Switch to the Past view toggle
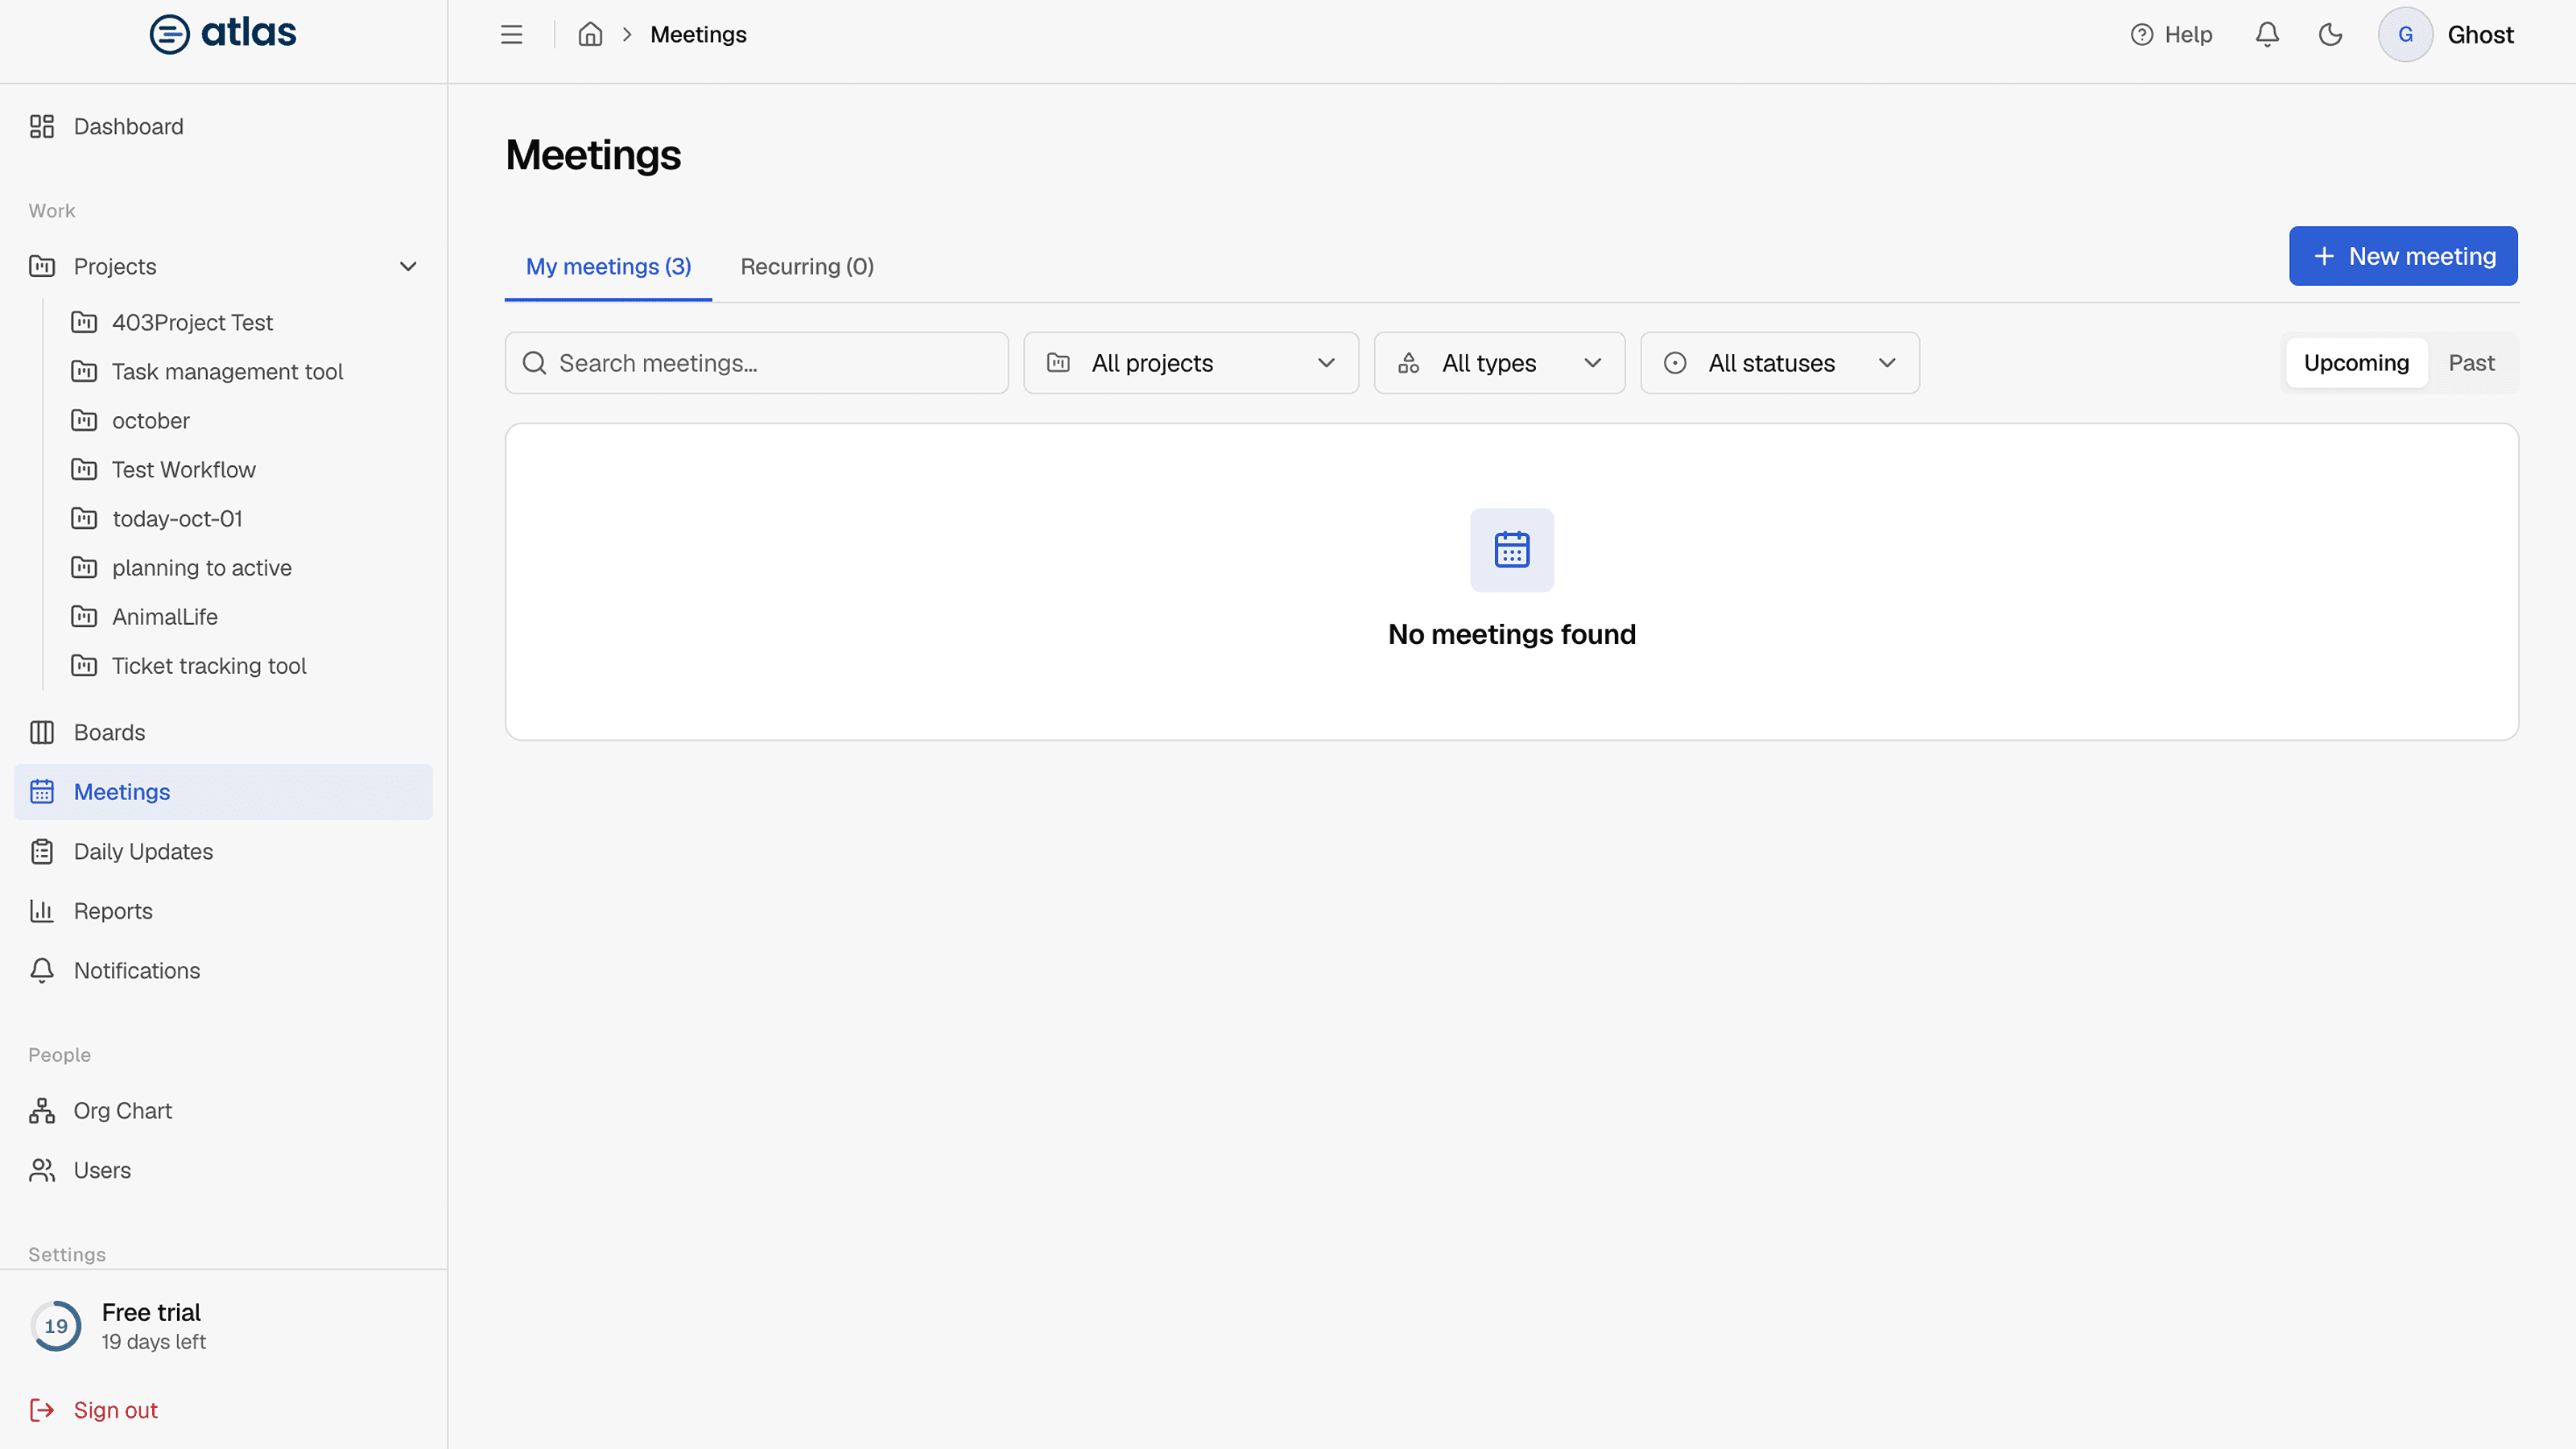This screenshot has width=2576, height=1449. click(2471, 363)
